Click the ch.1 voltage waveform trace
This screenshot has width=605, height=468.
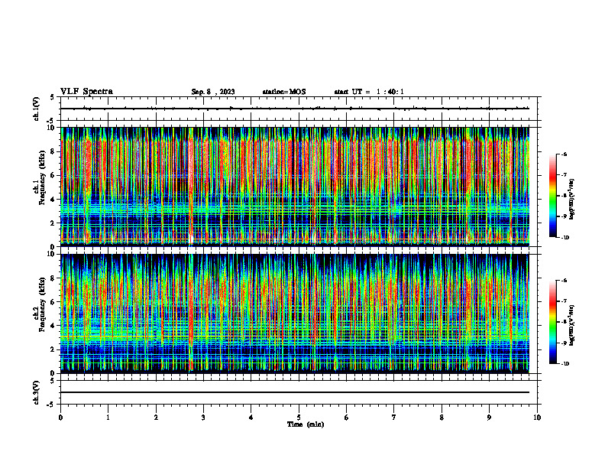pos(295,109)
